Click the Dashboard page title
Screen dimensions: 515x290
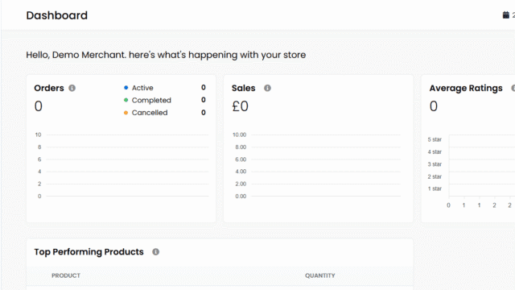[57, 15]
